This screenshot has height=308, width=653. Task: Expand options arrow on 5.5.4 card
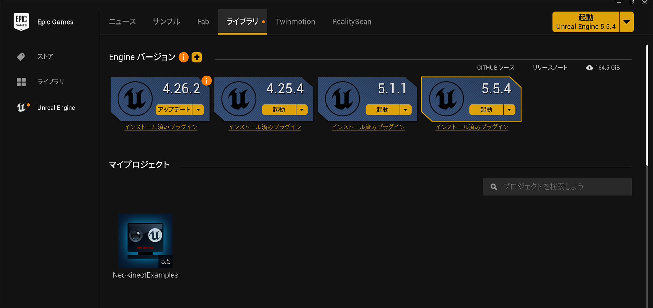click(x=509, y=110)
